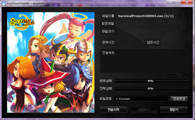This screenshot has height=120, width=195.
Task: Click the 현재상태 current progress bar
Action: [x=151, y=81]
